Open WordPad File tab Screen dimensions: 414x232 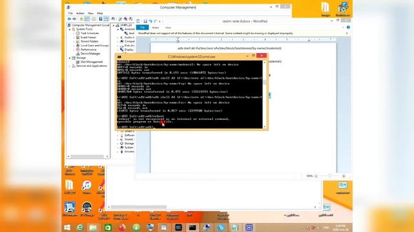[142, 27]
